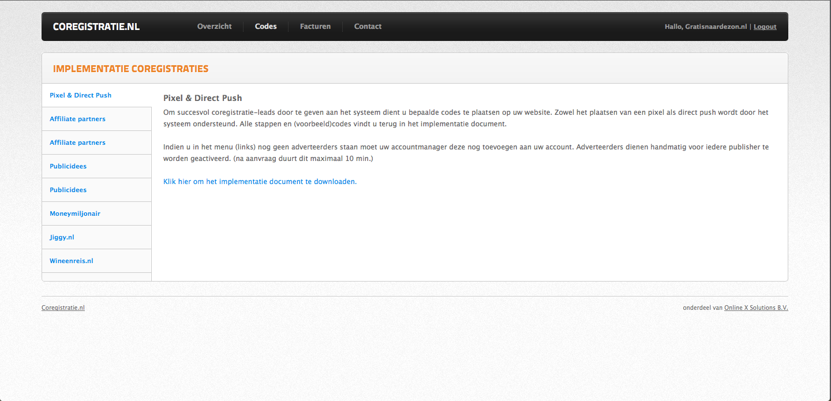The width and height of the screenshot is (831, 401).
Task: Select Wineenreis.nl in the sidebar
Action: (x=97, y=261)
